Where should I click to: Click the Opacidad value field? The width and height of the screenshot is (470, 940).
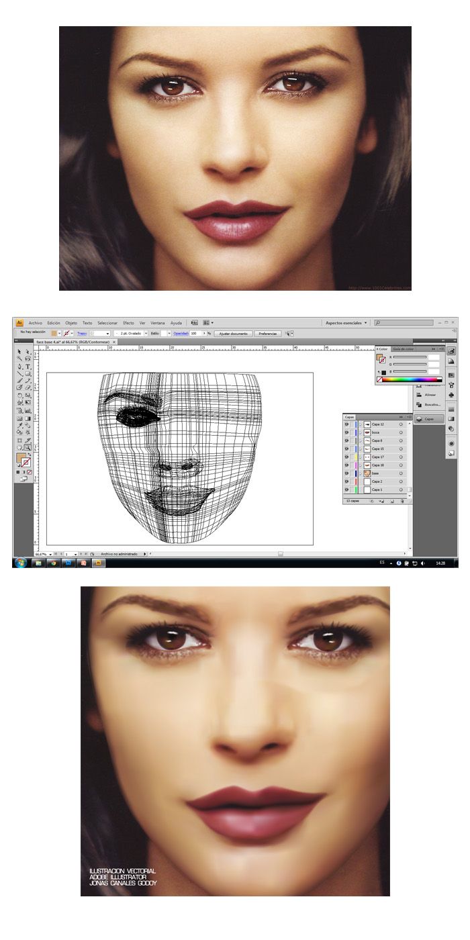point(196,333)
